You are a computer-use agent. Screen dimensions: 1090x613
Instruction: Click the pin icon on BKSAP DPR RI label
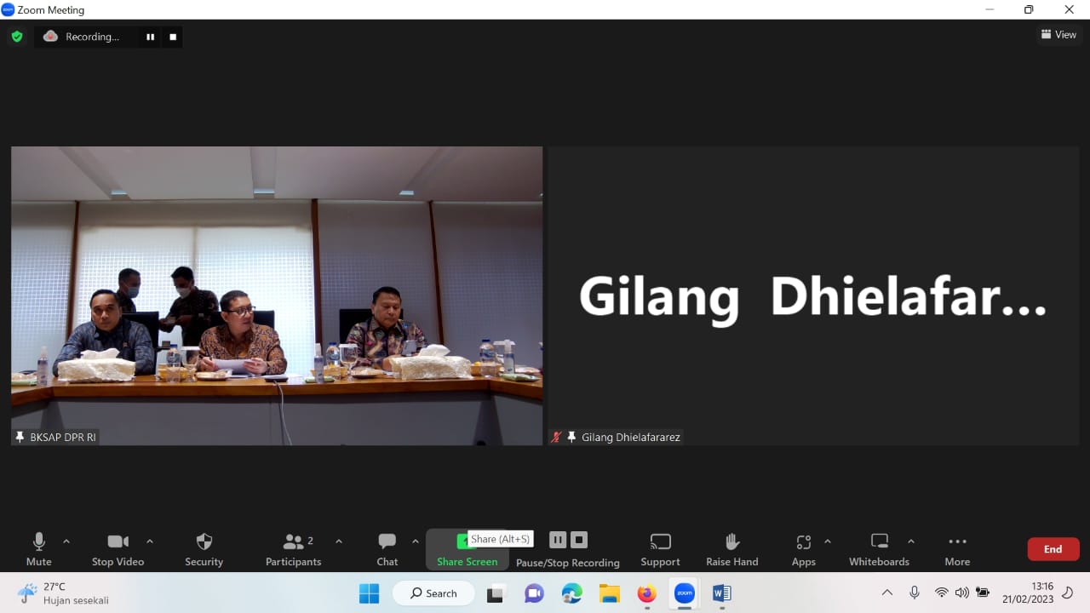[20, 437]
